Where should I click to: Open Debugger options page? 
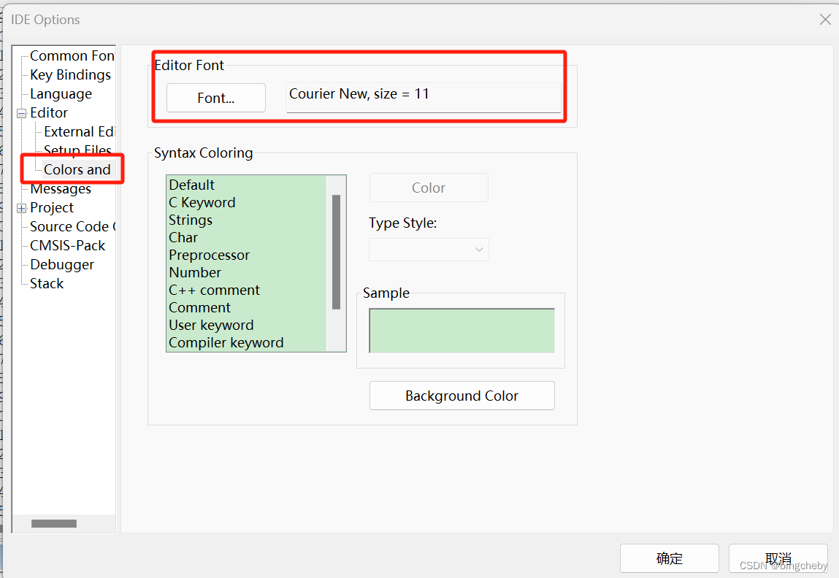[61, 265]
